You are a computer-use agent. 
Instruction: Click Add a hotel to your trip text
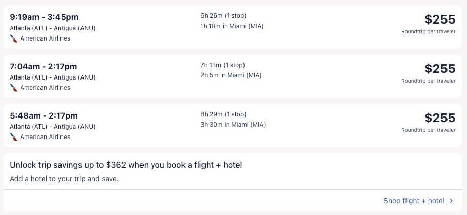(x=64, y=179)
